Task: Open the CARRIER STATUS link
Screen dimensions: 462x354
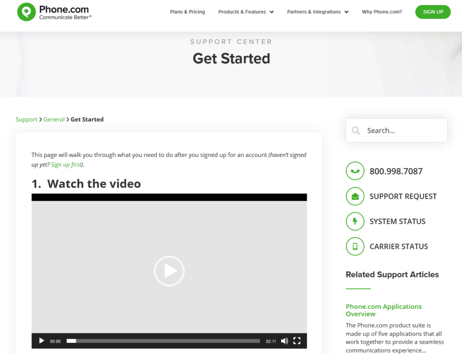Action: point(399,247)
